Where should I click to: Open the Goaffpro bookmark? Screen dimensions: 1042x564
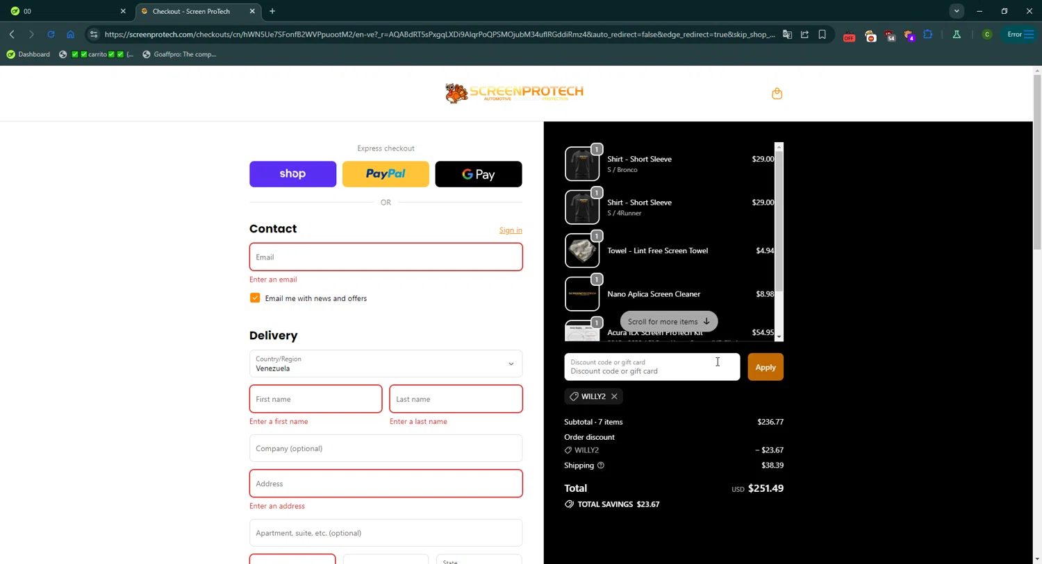pyautogui.click(x=179, y=54)
